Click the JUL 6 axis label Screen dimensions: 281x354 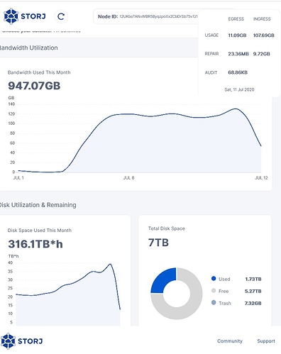(x=128, y=178)
